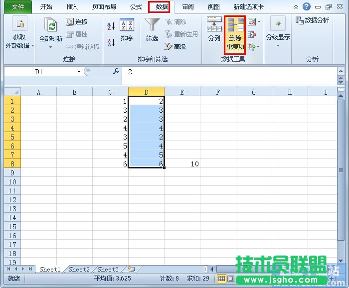Select column A header

pyautogui.click(x=38, y=92)
